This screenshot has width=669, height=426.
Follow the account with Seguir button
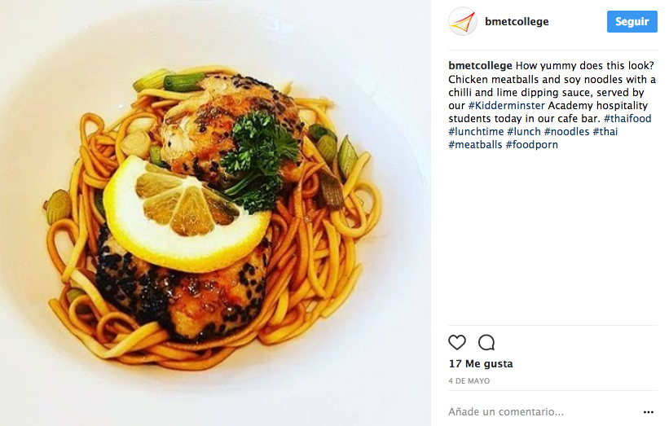pyautogui.click(x=632, y=21)
